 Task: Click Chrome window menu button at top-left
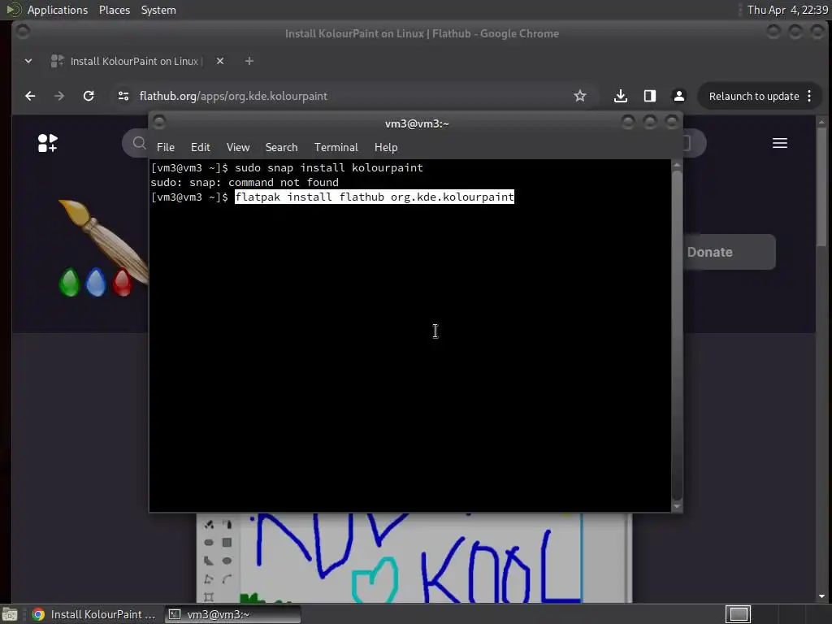[x=23, y=32]
